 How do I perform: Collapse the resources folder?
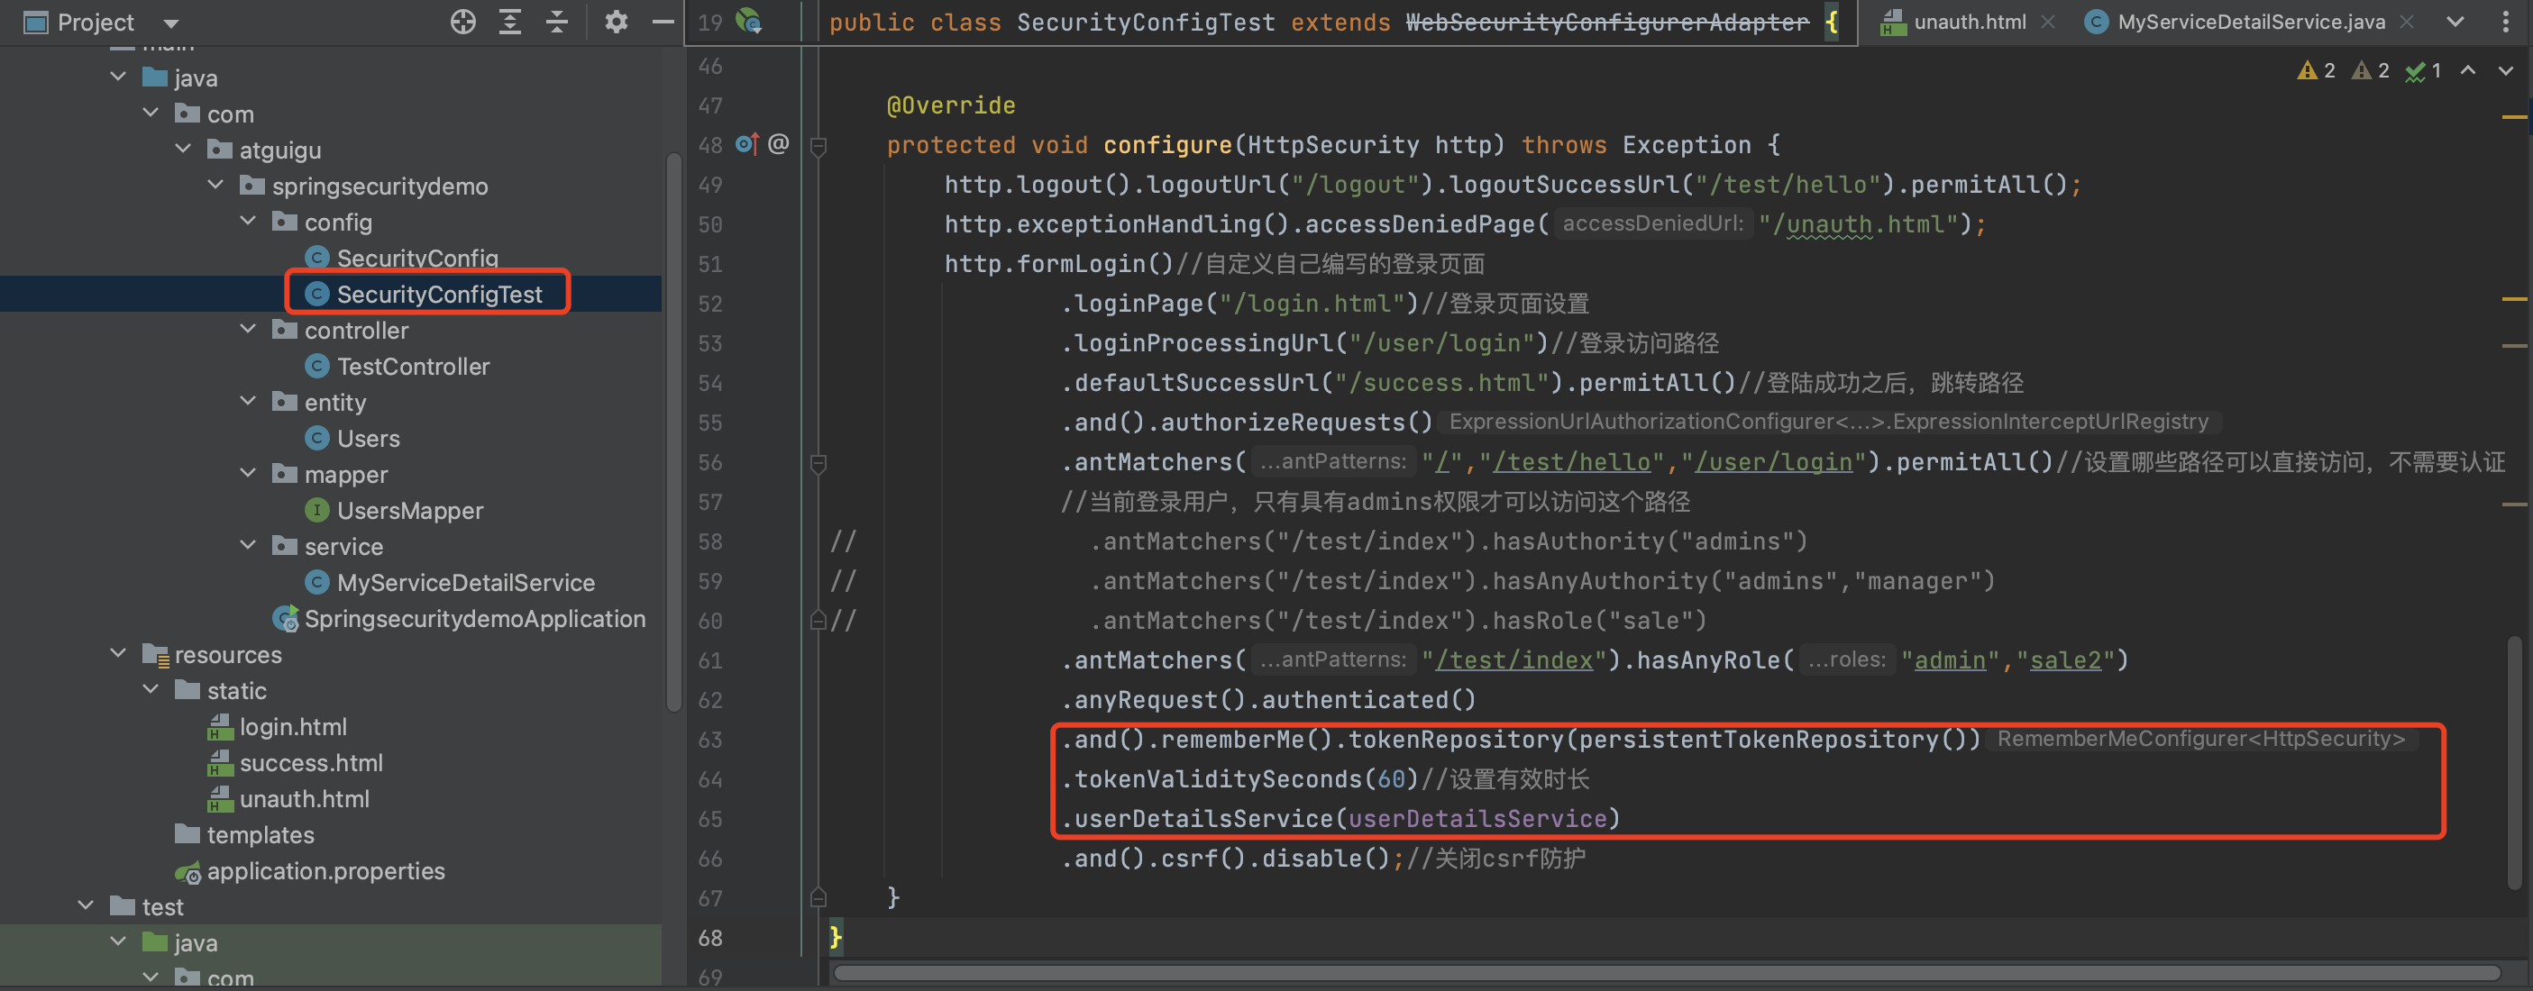coord(119,654)
